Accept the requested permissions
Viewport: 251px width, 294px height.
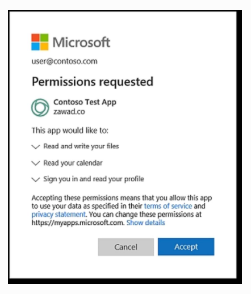(186, 247)
